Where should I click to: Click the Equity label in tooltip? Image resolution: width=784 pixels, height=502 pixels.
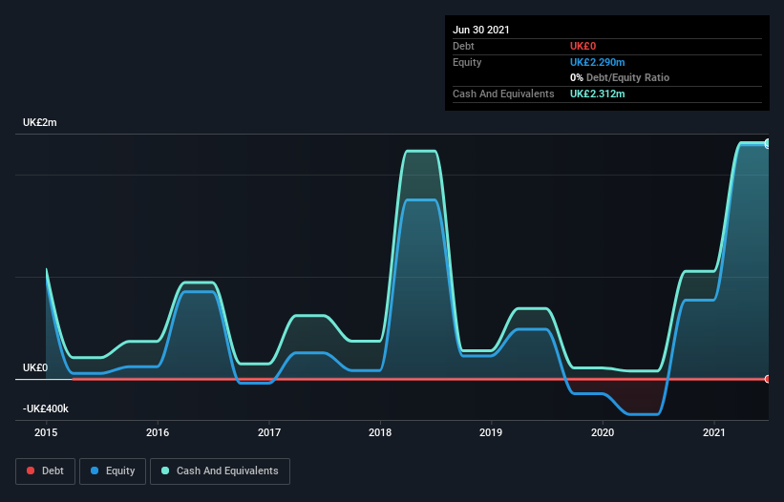[467, 62]
